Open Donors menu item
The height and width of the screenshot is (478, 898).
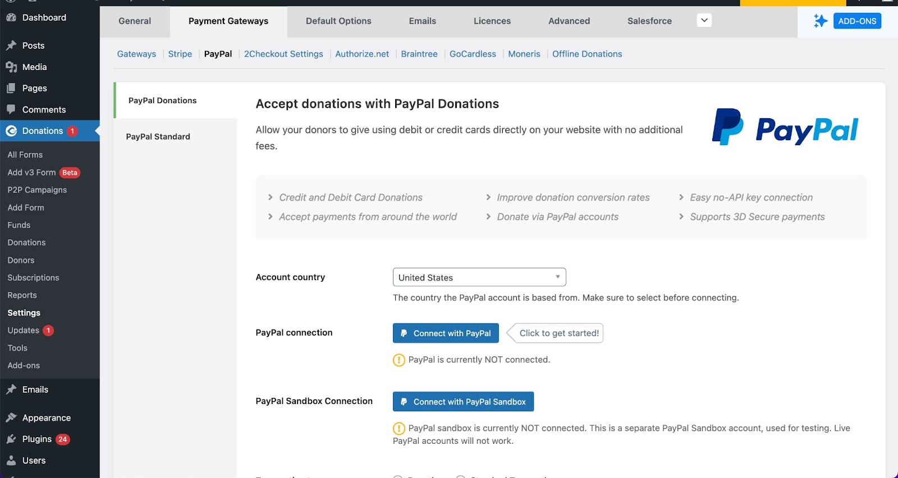click(21, 261)
